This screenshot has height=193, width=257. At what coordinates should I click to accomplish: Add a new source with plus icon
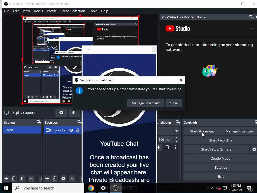click(47, 178)
